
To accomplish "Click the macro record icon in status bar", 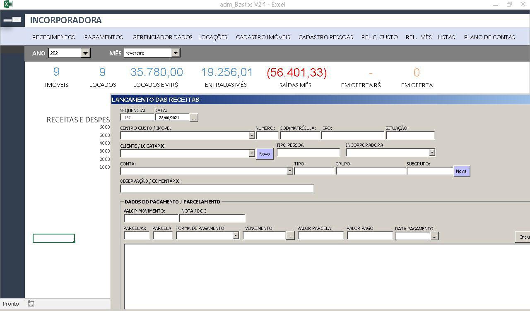I will (31, 304).
